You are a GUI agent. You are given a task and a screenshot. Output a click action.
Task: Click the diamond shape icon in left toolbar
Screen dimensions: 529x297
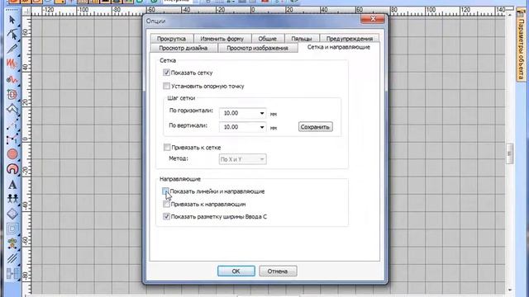pos(12,214)
